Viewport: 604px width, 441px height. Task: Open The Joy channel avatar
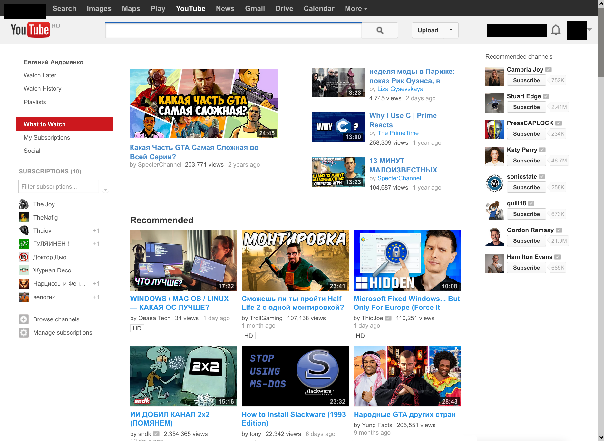click(x=24, y=204)
